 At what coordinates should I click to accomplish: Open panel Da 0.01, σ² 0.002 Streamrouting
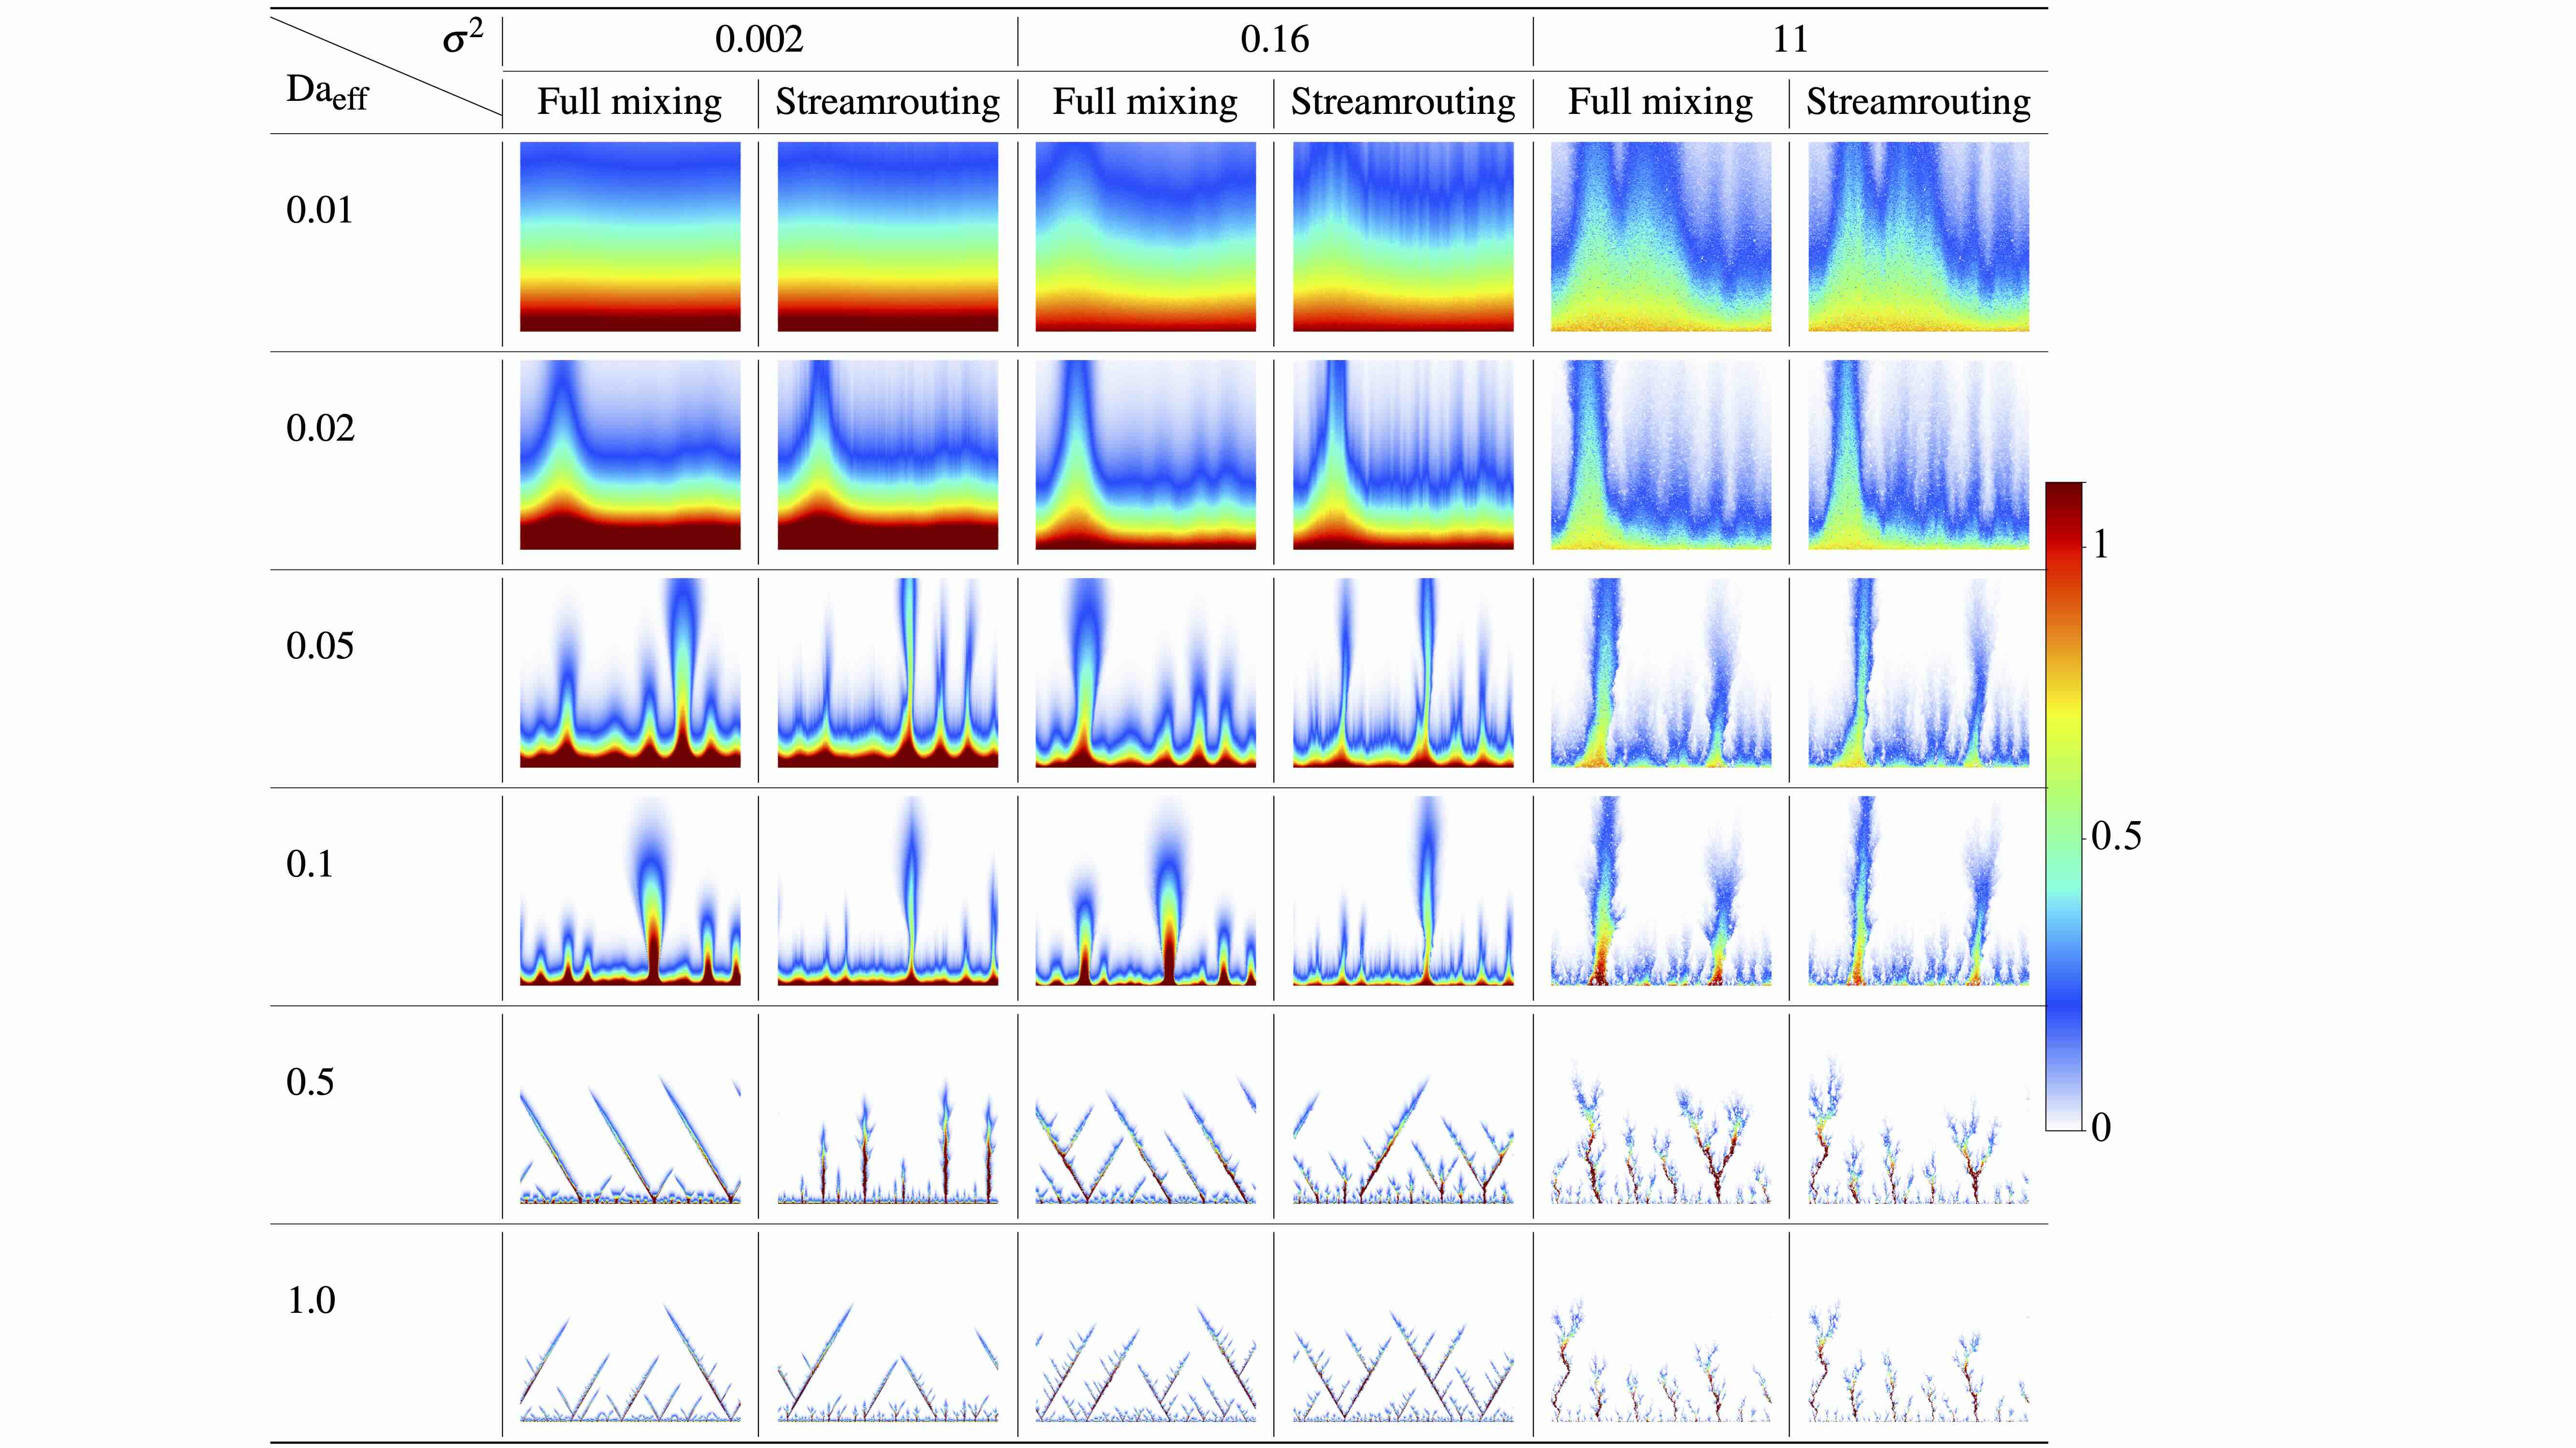888,237
